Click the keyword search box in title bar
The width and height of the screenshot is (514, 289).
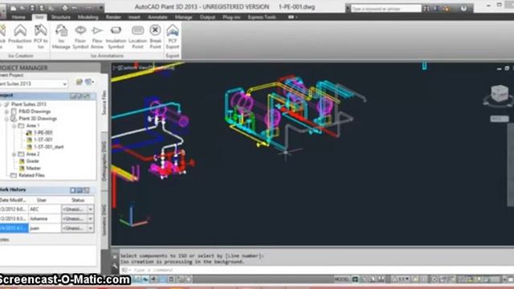[x=385, y=9]
